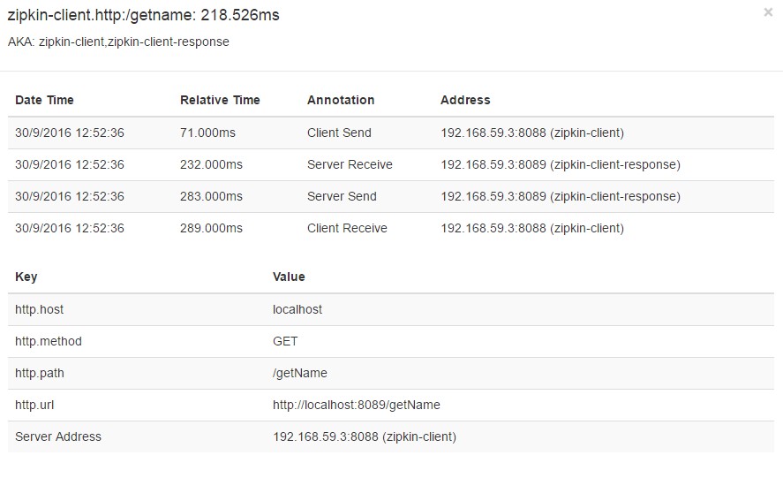Viewport: 783px width, 478px height.
Task: Select the http.host key cell
Action: [40, 309]
